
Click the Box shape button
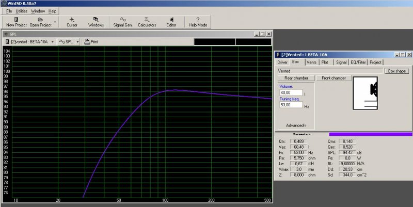coord(396,71)
